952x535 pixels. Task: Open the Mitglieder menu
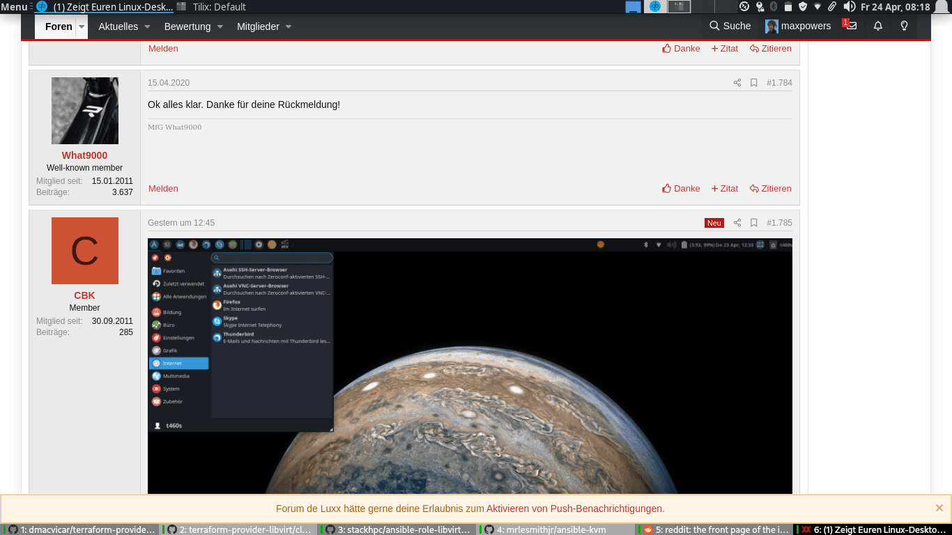pos(258,26)
